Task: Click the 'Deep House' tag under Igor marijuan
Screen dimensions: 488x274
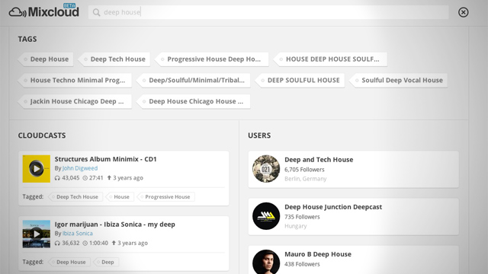Action: pyautogui.click(x=69, y=262)
